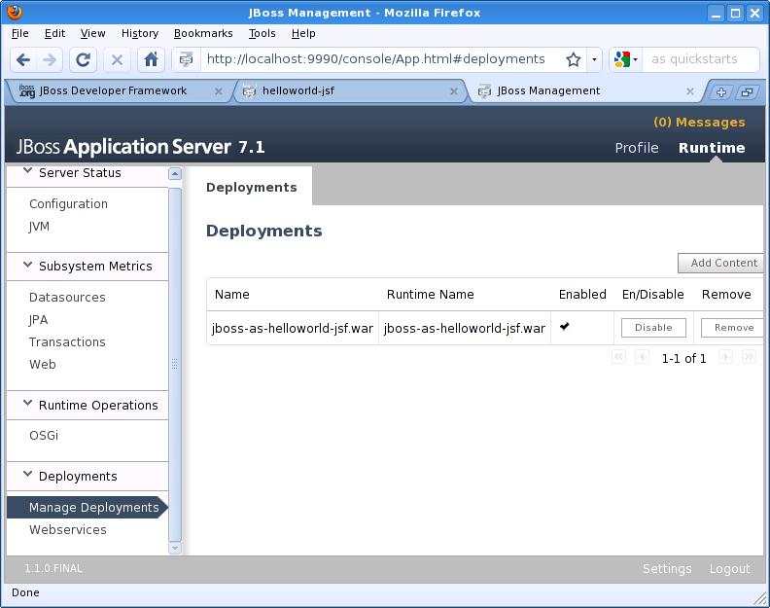Click the site identity icon by the URL
The width and height of the screenshot is (770, 608).
pos(186,60)
